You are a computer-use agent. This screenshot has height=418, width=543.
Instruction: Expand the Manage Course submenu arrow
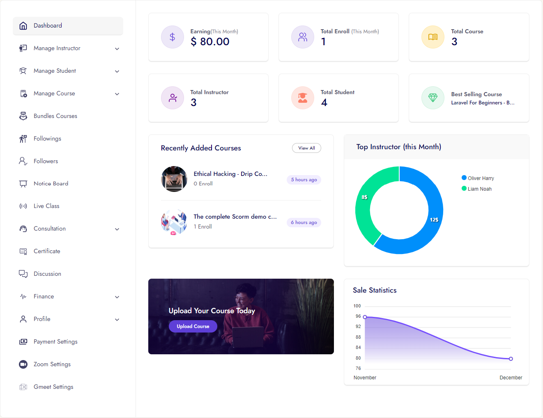click(117, 94)
